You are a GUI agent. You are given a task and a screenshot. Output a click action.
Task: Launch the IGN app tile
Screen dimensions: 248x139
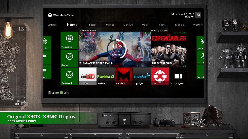(160, 76)
